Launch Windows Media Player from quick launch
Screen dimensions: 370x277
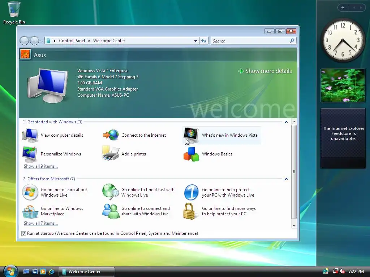tap(43, 272)
